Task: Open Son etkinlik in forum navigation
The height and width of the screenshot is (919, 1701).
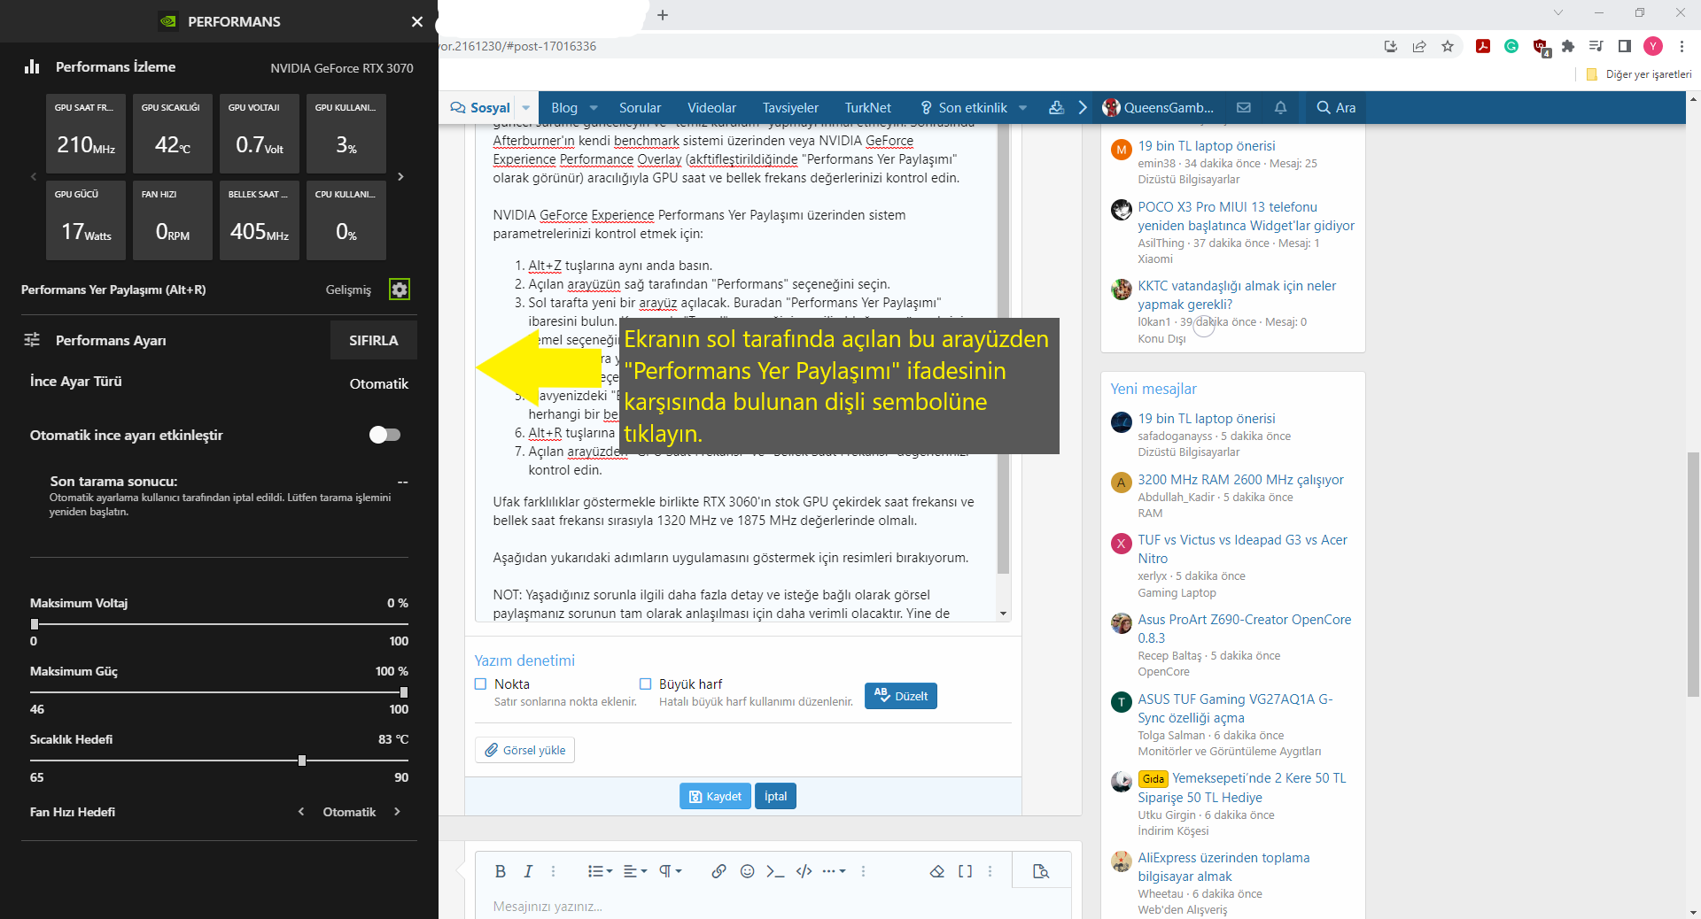Action: click(964, 107)
